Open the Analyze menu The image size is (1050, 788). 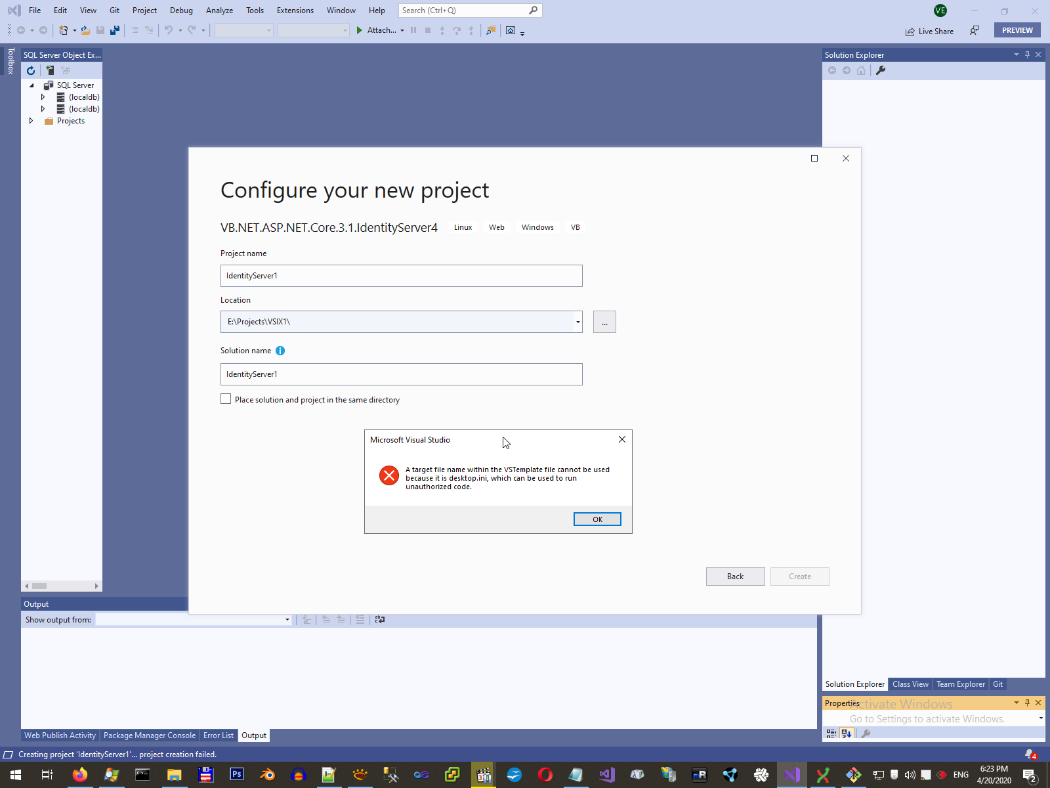click(x=219, y=11)
